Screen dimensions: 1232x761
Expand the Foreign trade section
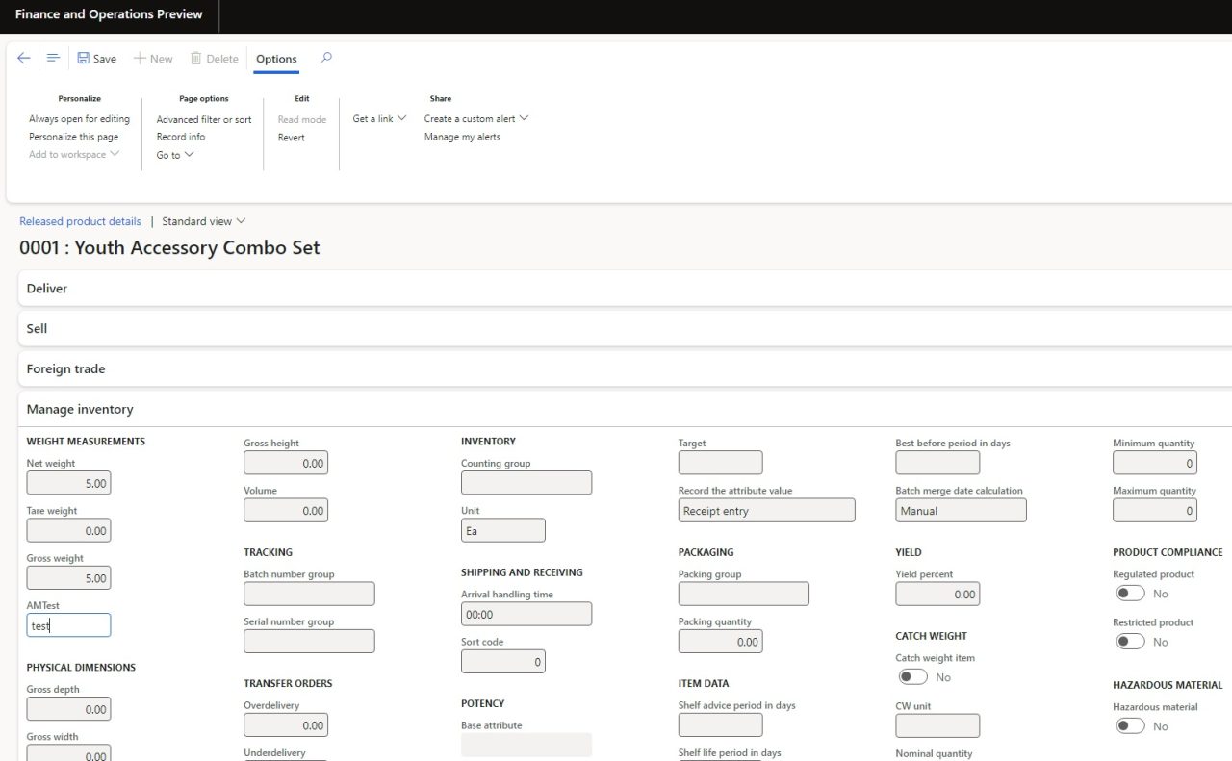tap(65, 368)
